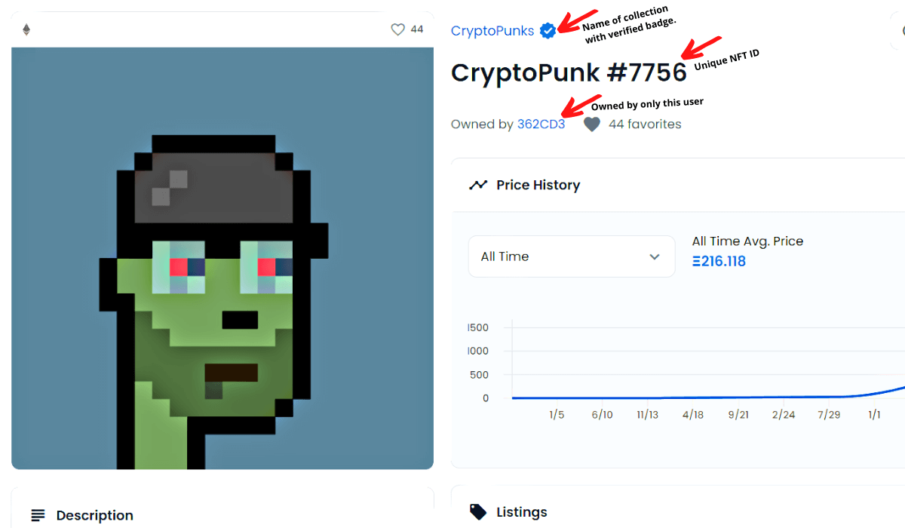
Task: Open the CryptoPunks collection link
Action: (x=492, y=31)
